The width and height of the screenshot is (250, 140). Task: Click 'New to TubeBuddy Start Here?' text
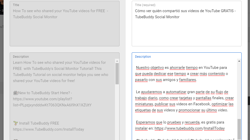[x=44, y=93]
